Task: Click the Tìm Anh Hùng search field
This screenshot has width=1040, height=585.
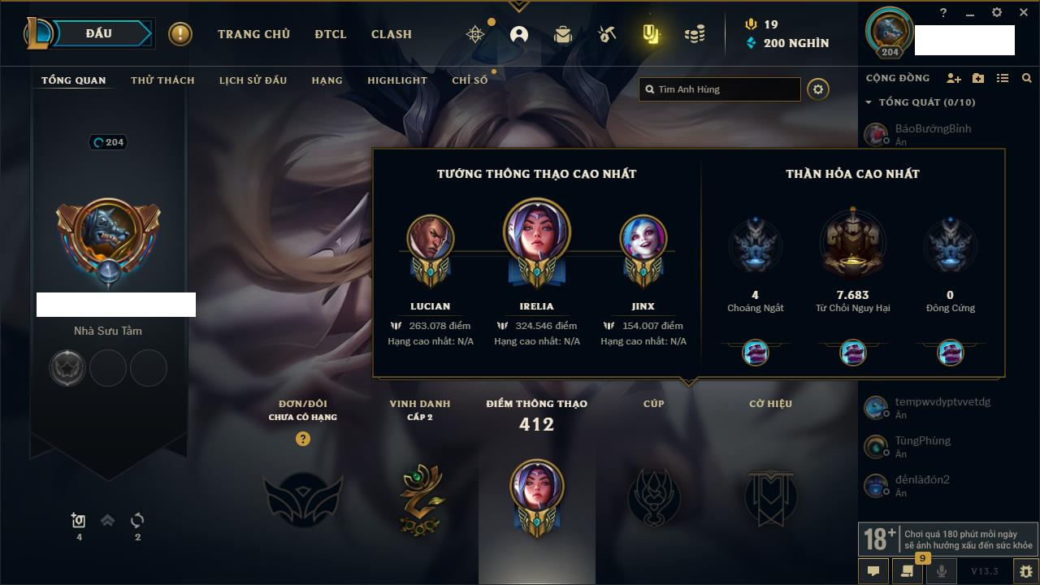Action: (720, 89)
